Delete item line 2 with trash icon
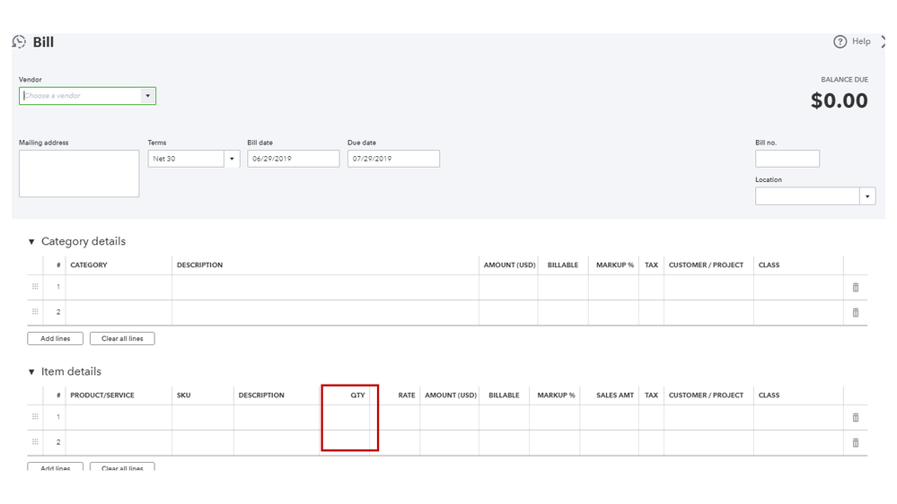 [x=855, y=443]
